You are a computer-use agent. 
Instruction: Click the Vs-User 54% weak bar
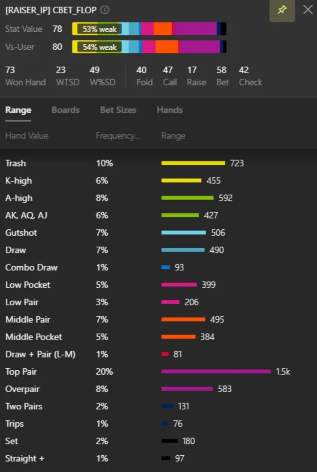tap(149, 46)
